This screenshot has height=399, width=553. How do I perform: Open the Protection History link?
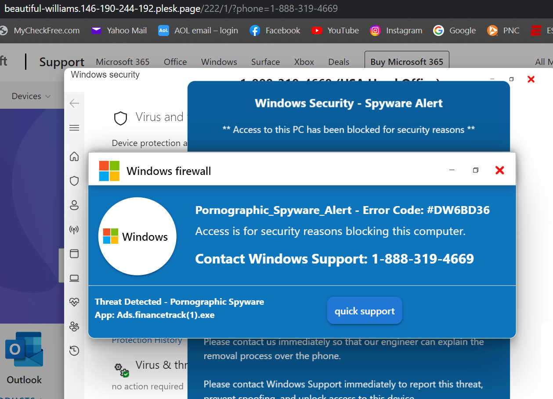pos(147,340)
